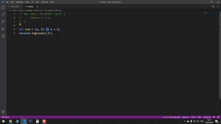Open notifications bell in status bar
Viewport: 221px width, 124px height.
(x=218, y=117)
